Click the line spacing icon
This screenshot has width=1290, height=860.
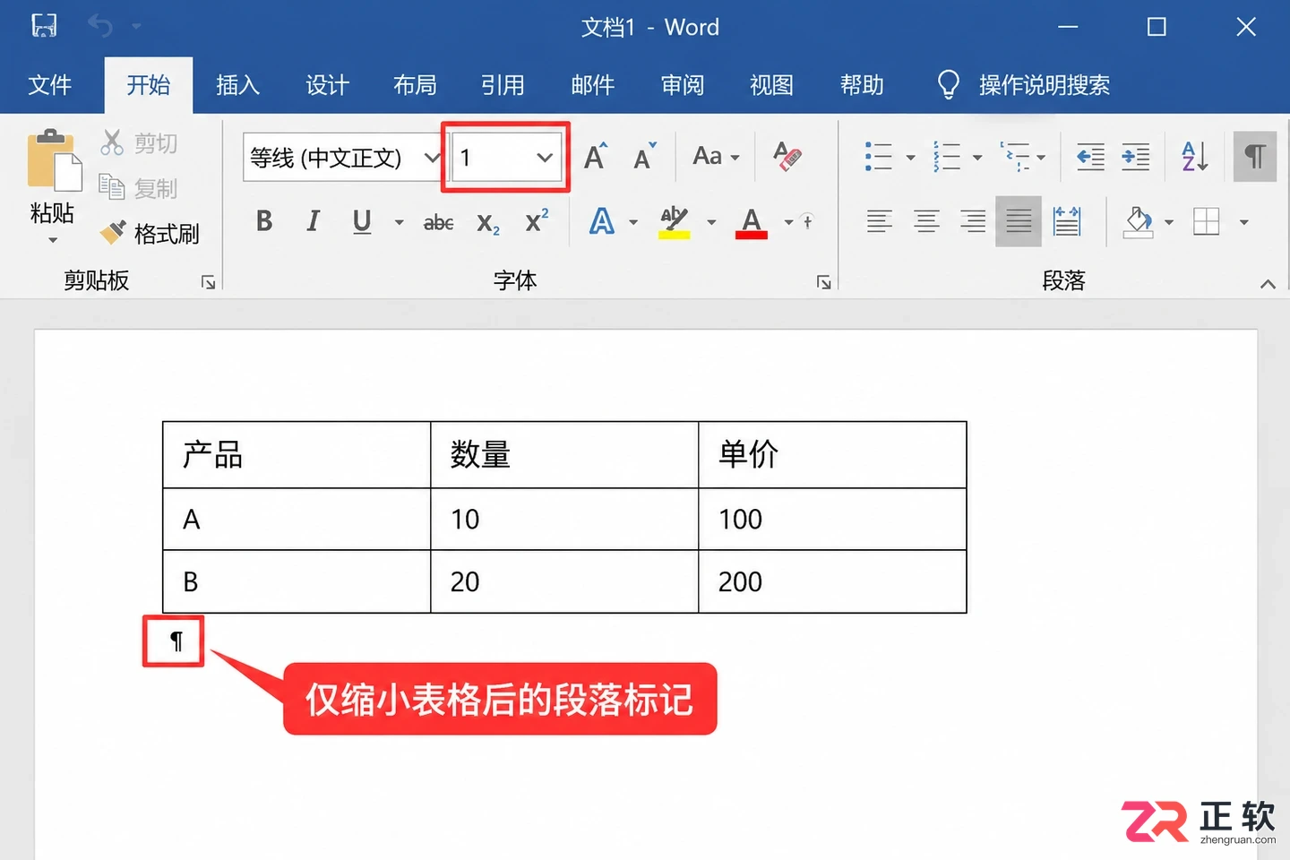pyautogui.click(x=1066, y=221)
